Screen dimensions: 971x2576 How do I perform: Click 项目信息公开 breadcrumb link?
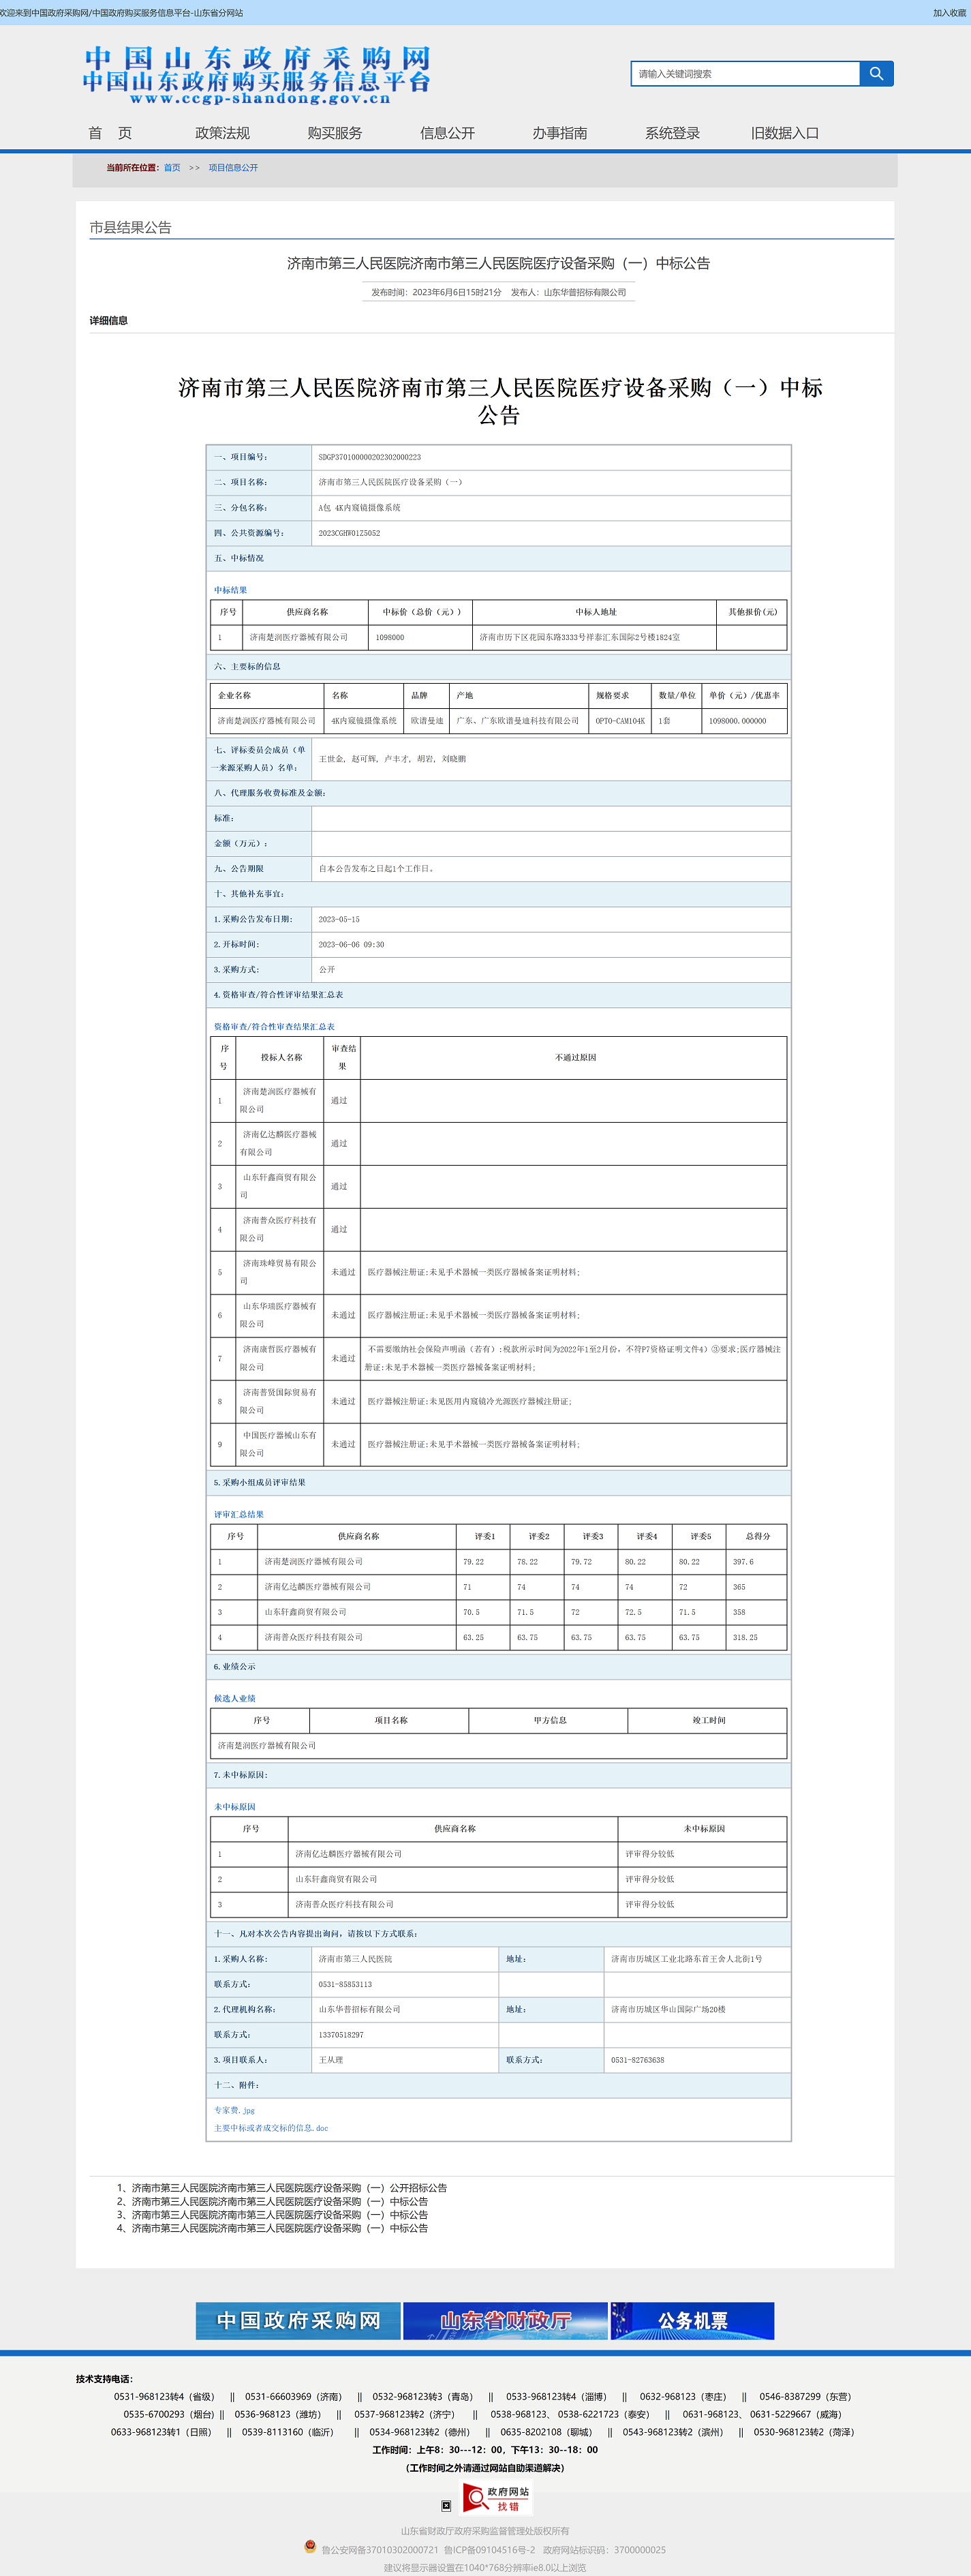point(233,168)
